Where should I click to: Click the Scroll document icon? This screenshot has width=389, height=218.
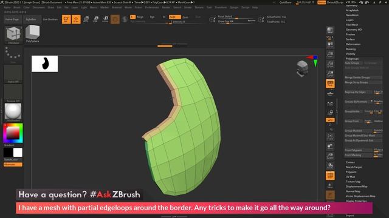[330, 45]
